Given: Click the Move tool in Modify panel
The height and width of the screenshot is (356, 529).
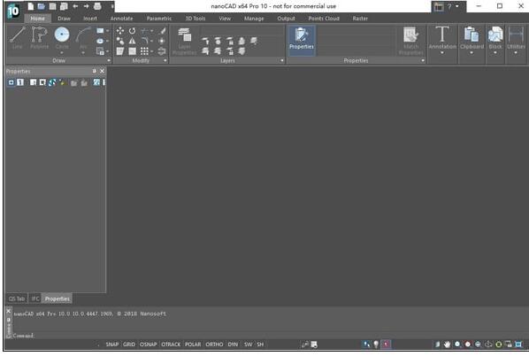Looking at the screenshot, I should [x=120, y=31].
